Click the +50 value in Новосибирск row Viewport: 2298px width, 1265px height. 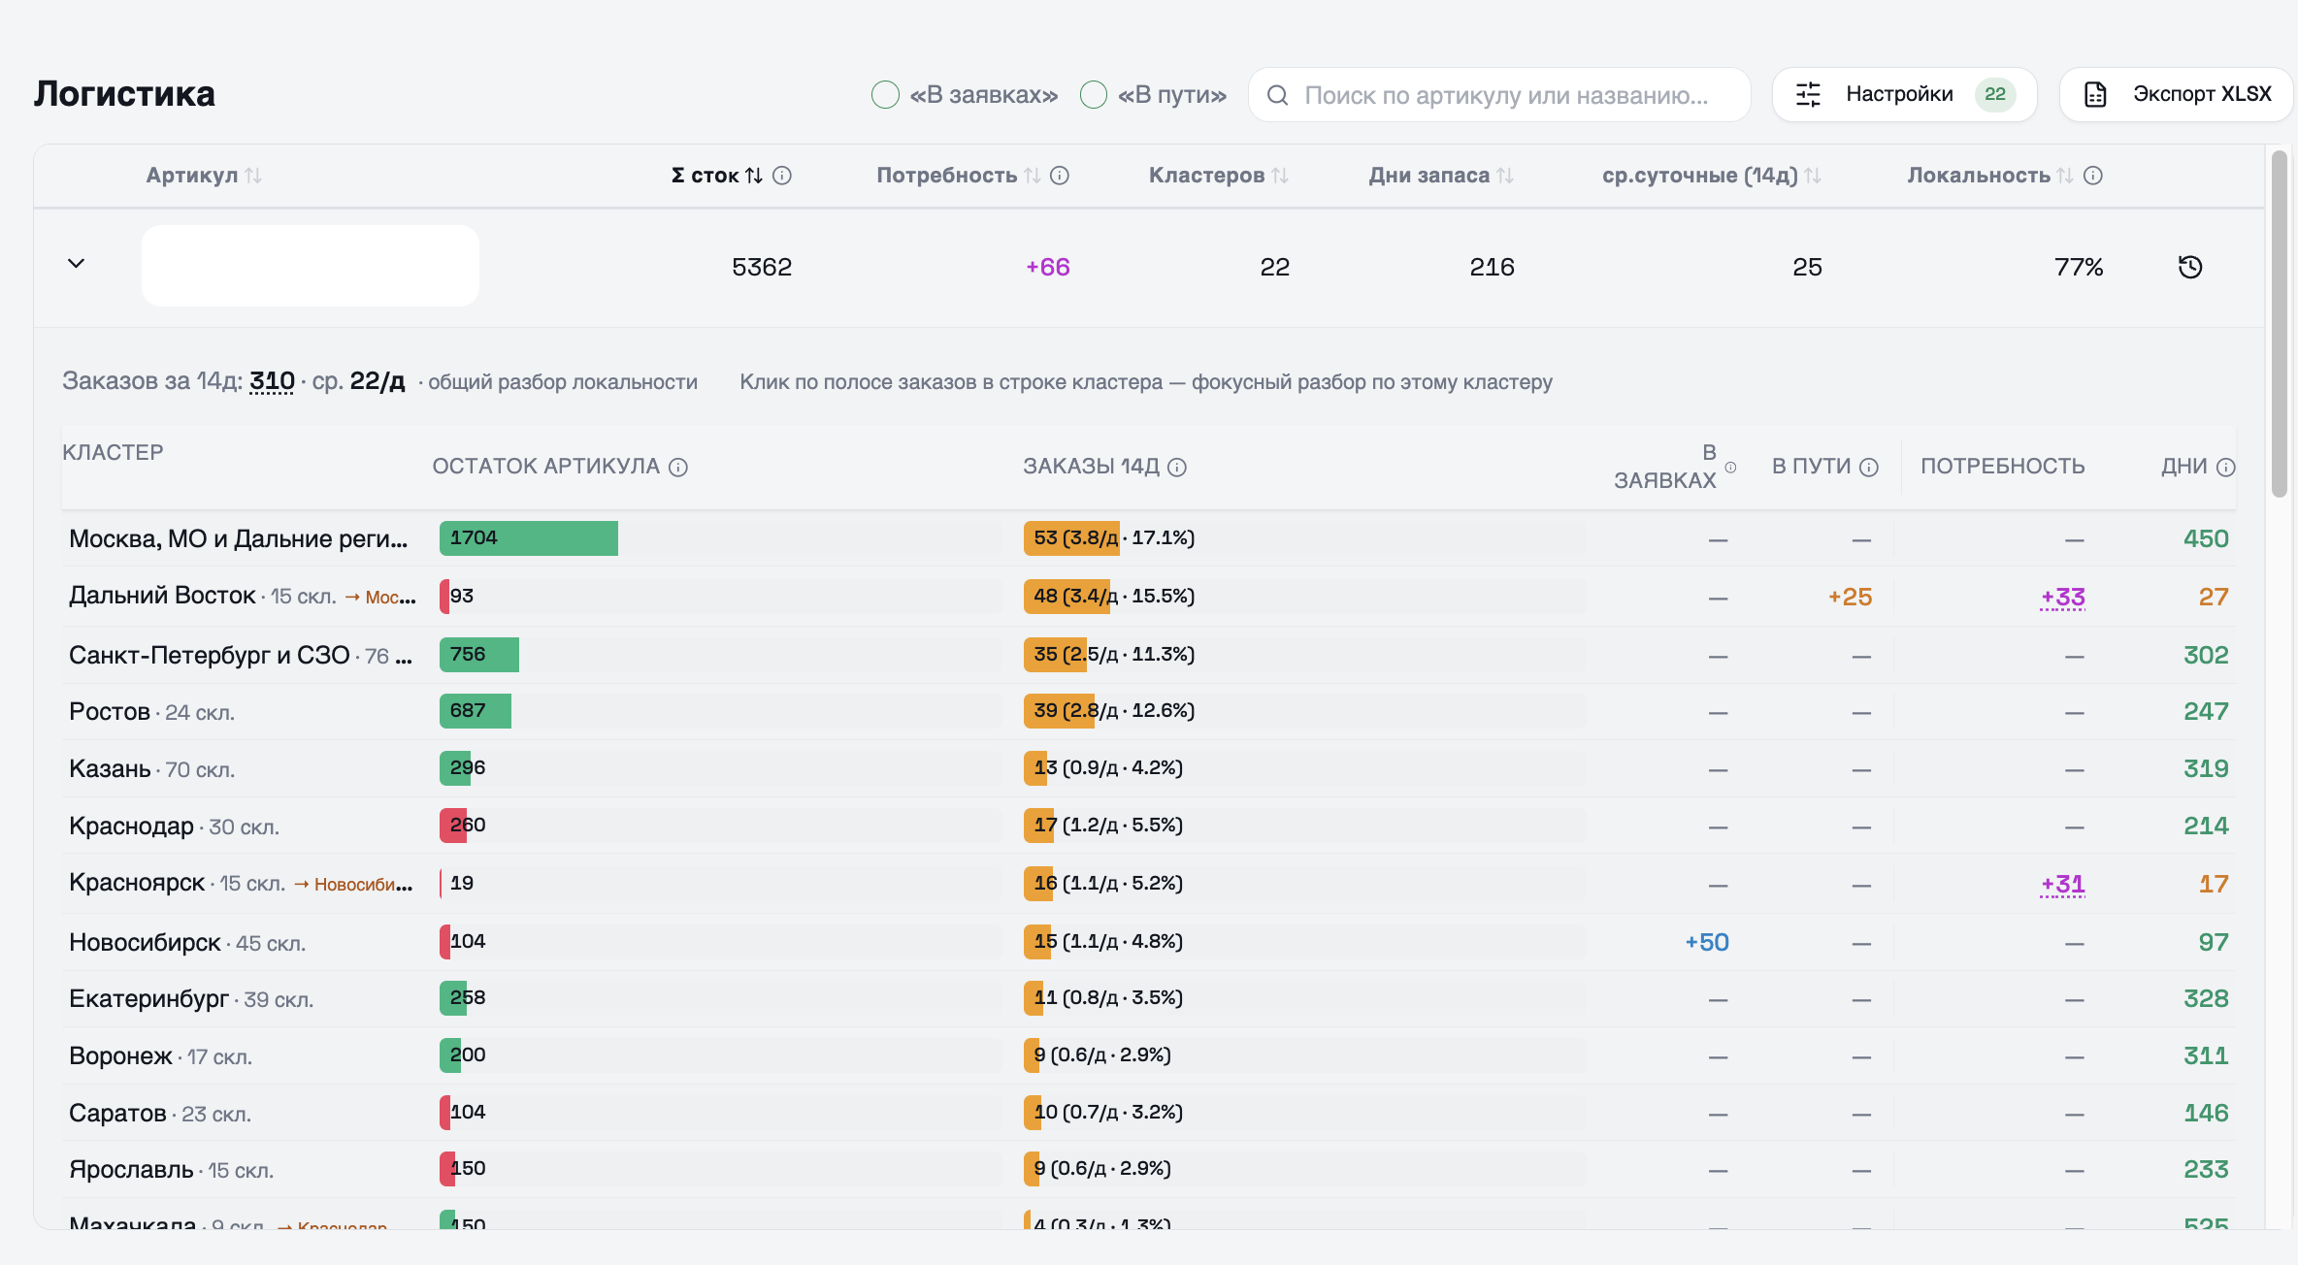pos(1707,942)
